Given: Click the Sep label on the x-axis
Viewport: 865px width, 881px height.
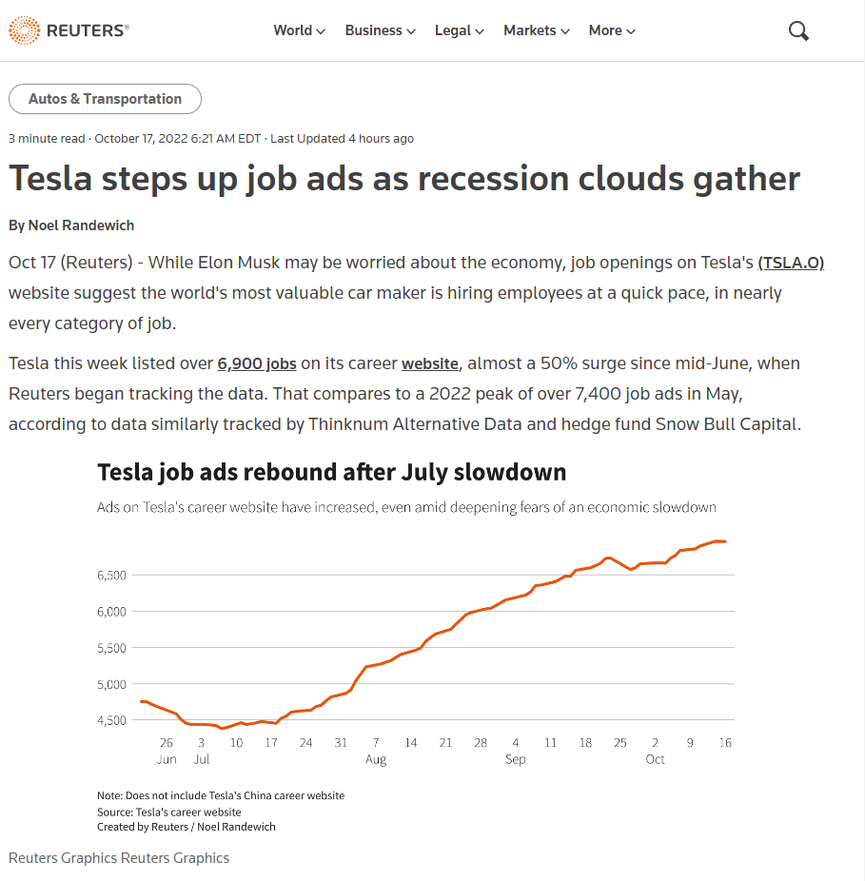Looking at the screenshot, I should (x=516, y=759).
